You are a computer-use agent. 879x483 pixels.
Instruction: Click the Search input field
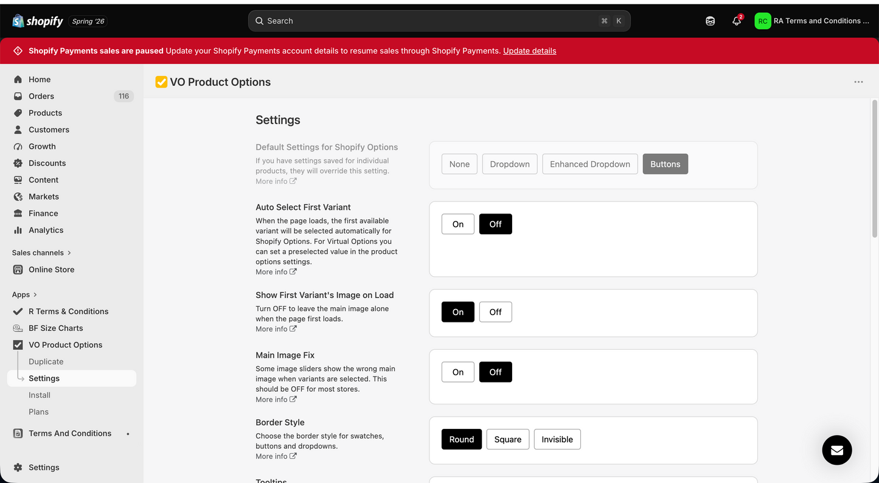tap(439, 21)
